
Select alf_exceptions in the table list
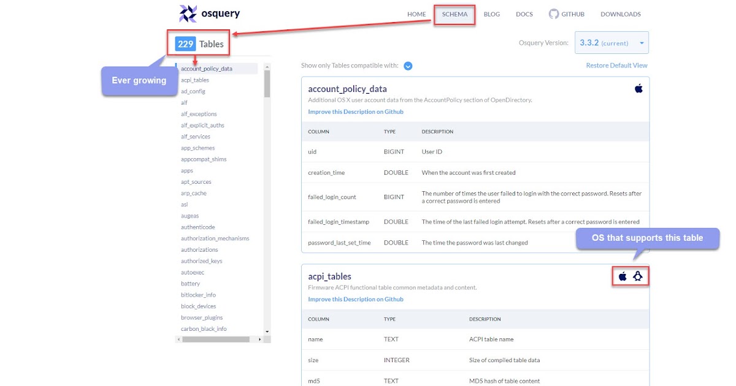199,114
